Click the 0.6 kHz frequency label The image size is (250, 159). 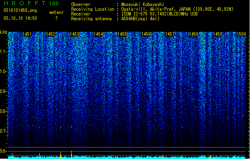[4, 151]
